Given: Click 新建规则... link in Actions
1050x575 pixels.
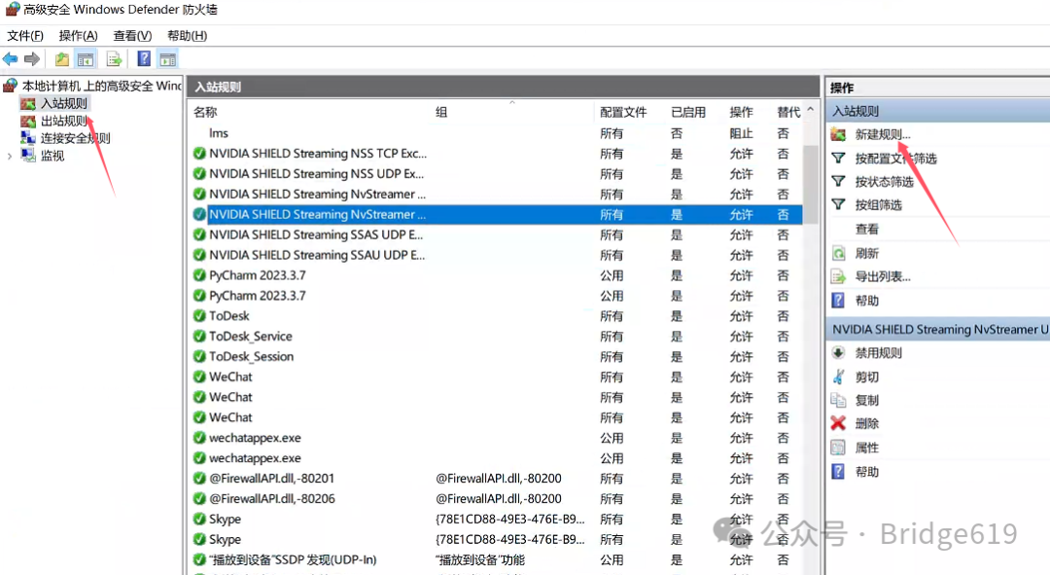Looking at the screenshot, I should tap(883, 134).
